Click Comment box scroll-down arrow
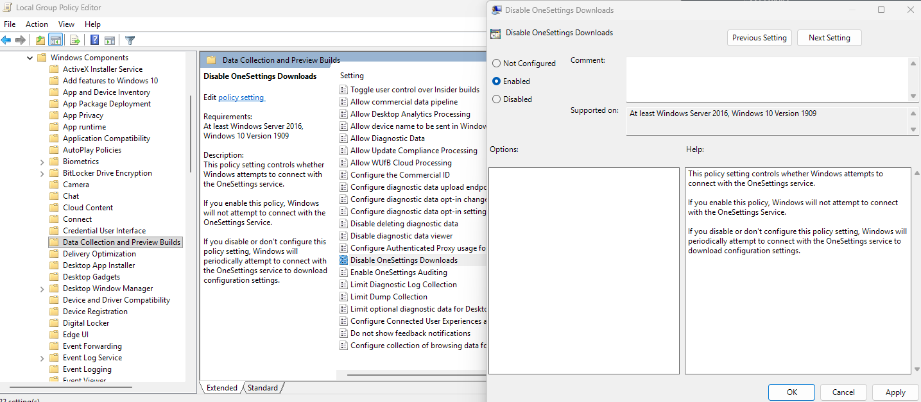The image size is (921, 402). pos(913,96)
